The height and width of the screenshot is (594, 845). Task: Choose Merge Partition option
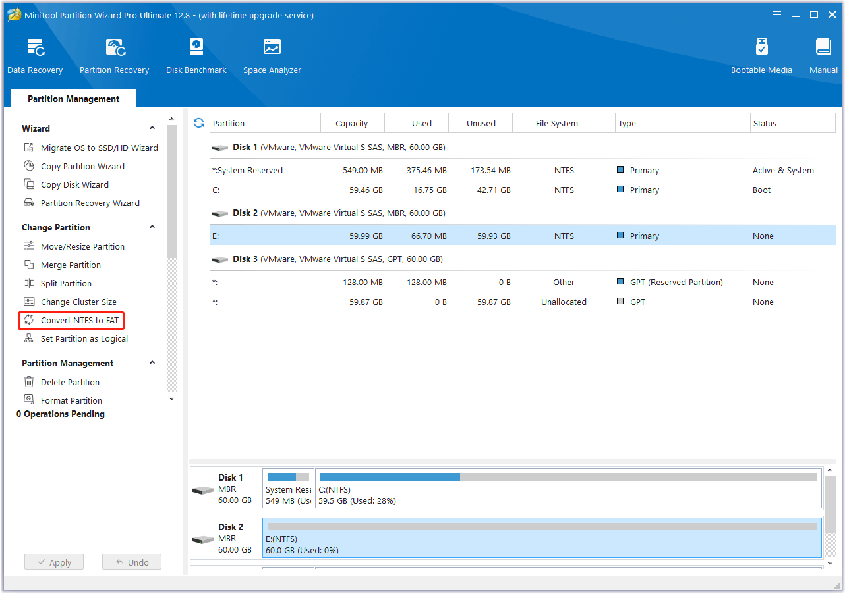pos(71,265)
